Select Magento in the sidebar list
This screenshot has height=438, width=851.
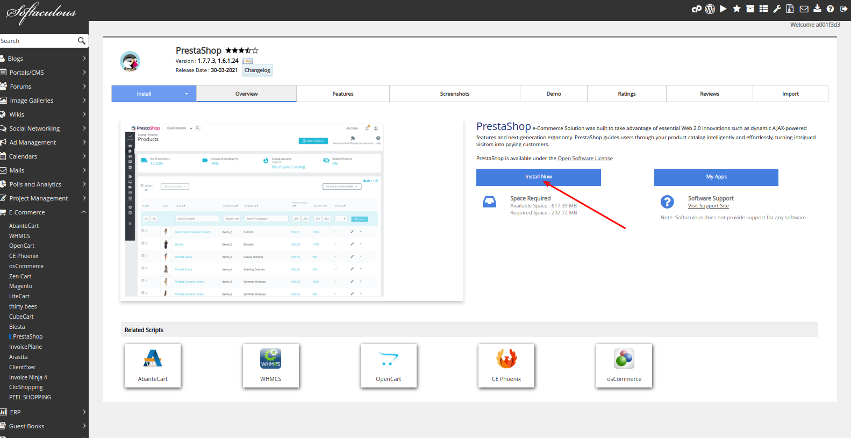click(x=20, y=286)
